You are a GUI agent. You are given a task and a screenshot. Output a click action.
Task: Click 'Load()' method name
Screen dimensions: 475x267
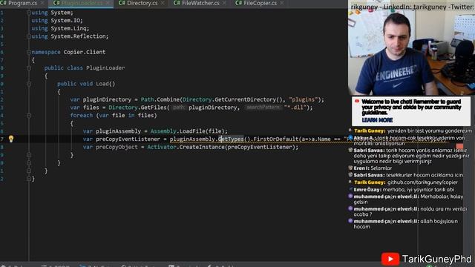(x=105, y=84)
